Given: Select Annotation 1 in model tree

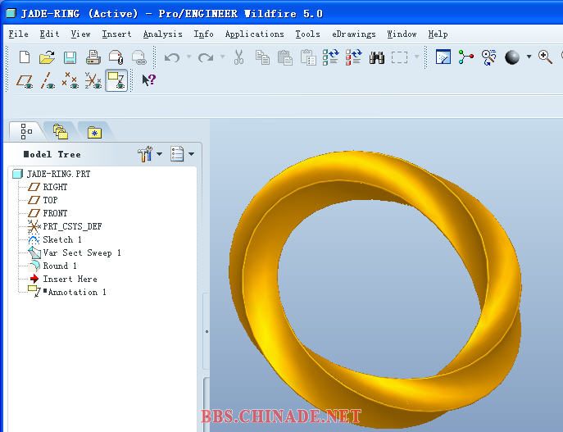Looking at the screenshot, I should (x=66, y=292).
